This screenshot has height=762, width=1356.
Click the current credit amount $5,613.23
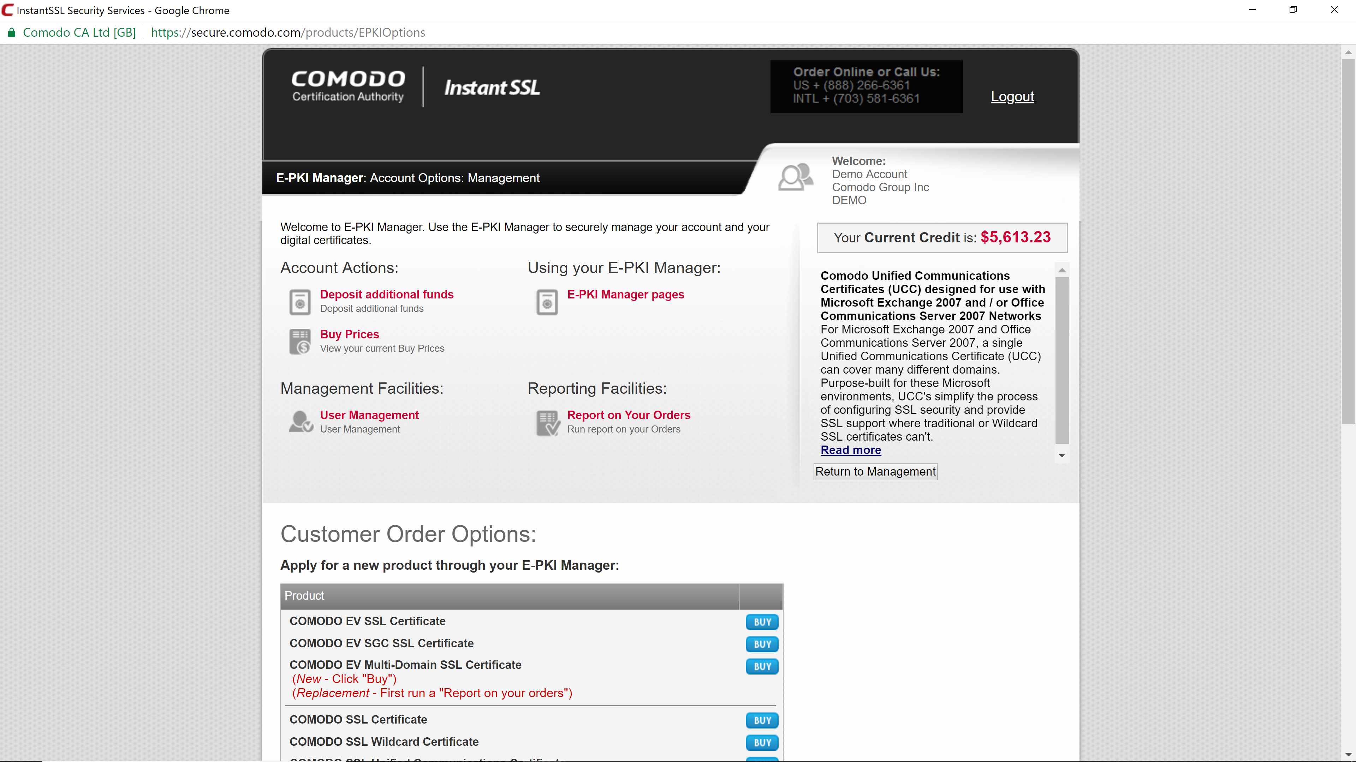coord(1016,237)
